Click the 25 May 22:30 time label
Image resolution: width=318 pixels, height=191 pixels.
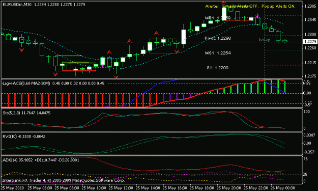(x=256, y=188)
